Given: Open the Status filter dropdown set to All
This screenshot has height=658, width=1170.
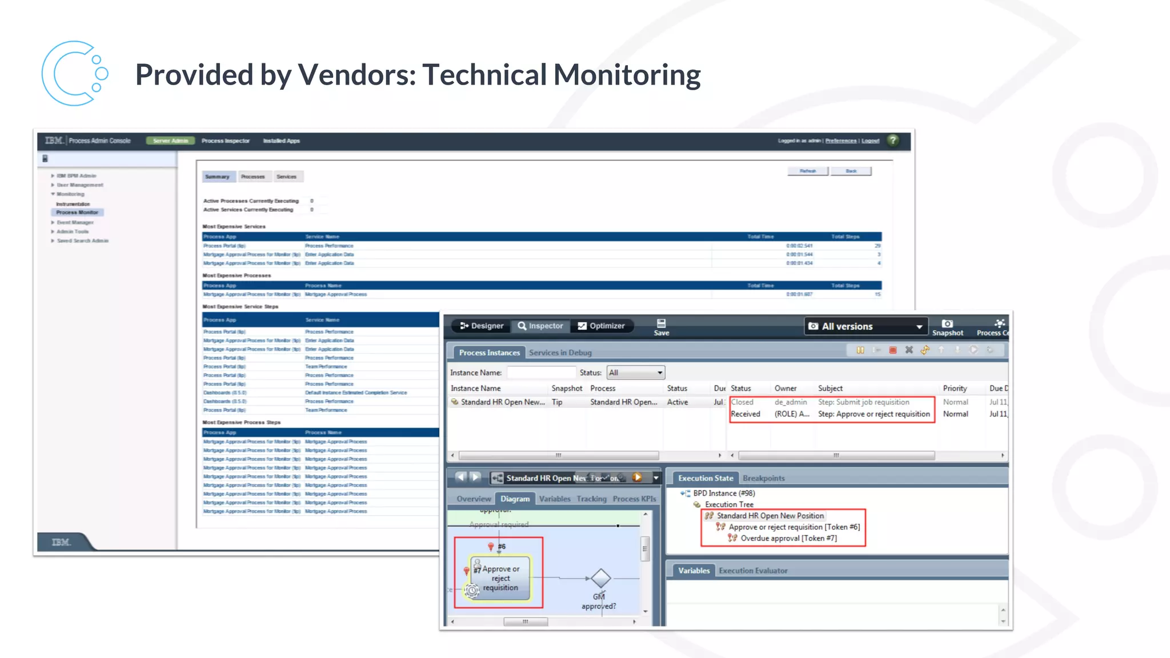Looking at the screenshot, I should pyautogui.click(x=635, y=372).
